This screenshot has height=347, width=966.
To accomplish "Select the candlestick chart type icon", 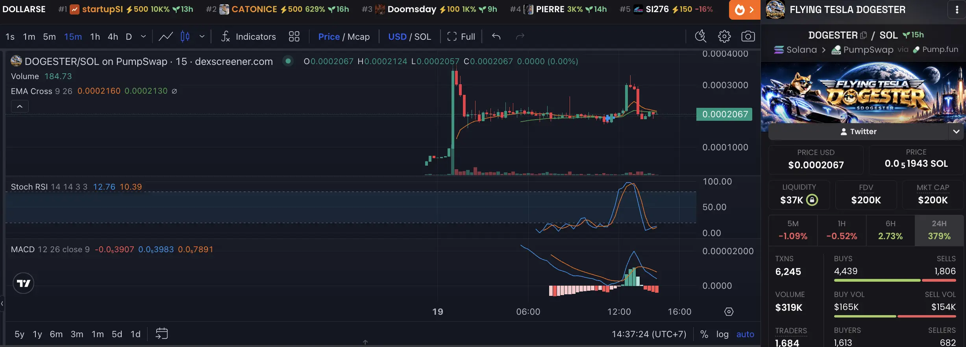I will tap(185, 37).
